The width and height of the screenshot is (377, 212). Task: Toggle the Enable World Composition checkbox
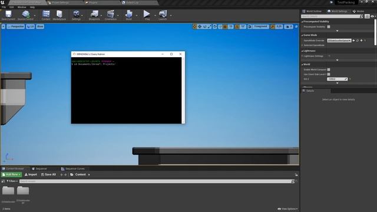(x=329, y=69)
